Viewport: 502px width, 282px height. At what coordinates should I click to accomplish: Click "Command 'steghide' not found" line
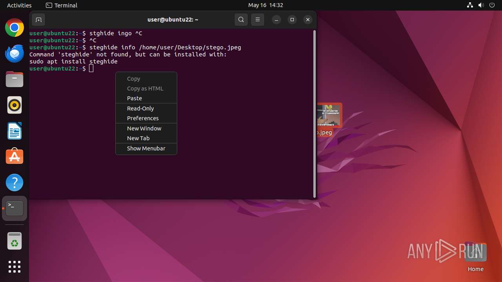(x=128, y=54)
